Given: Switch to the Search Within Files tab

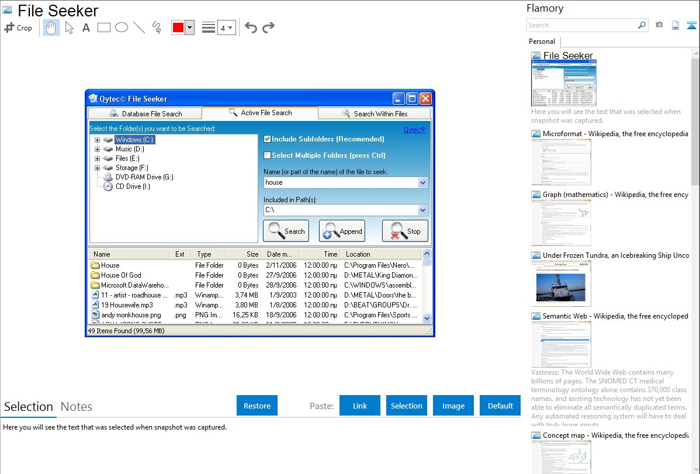Looking at the screenshot, I should click(x=375, y=113).
